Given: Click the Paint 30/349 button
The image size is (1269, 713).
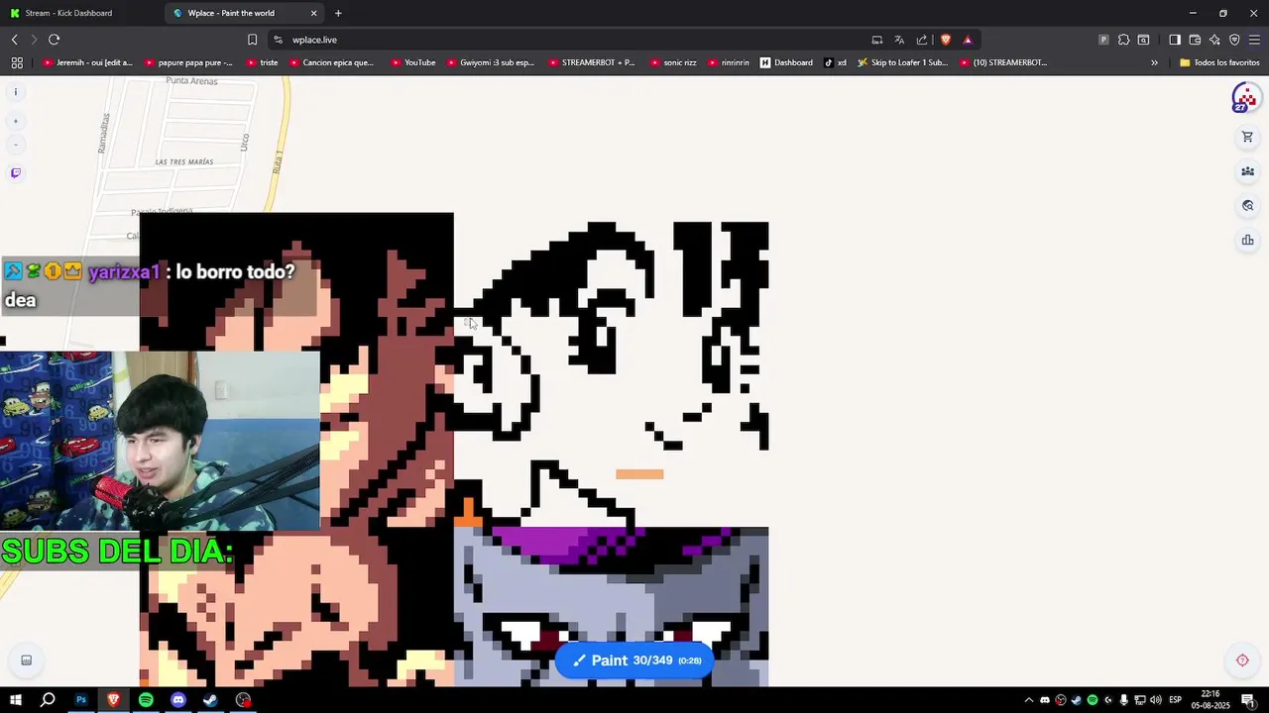Looking at the screenshot, I should (x=634, y=661).
